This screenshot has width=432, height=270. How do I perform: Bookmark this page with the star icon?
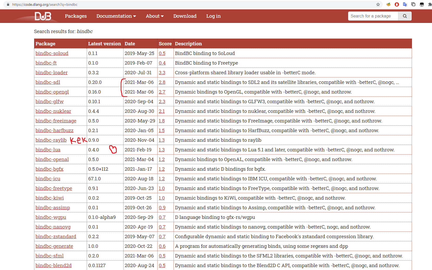click(x=378, y=4)
